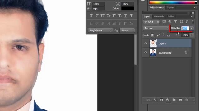
Task: Enable standard ligatures (fi) option
Action: point(91,23)
